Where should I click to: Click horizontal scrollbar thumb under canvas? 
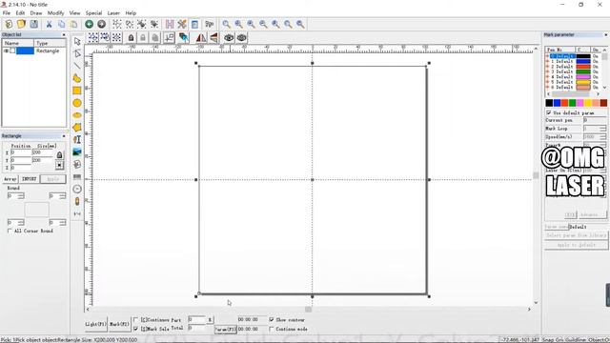(x=308, y=310)
